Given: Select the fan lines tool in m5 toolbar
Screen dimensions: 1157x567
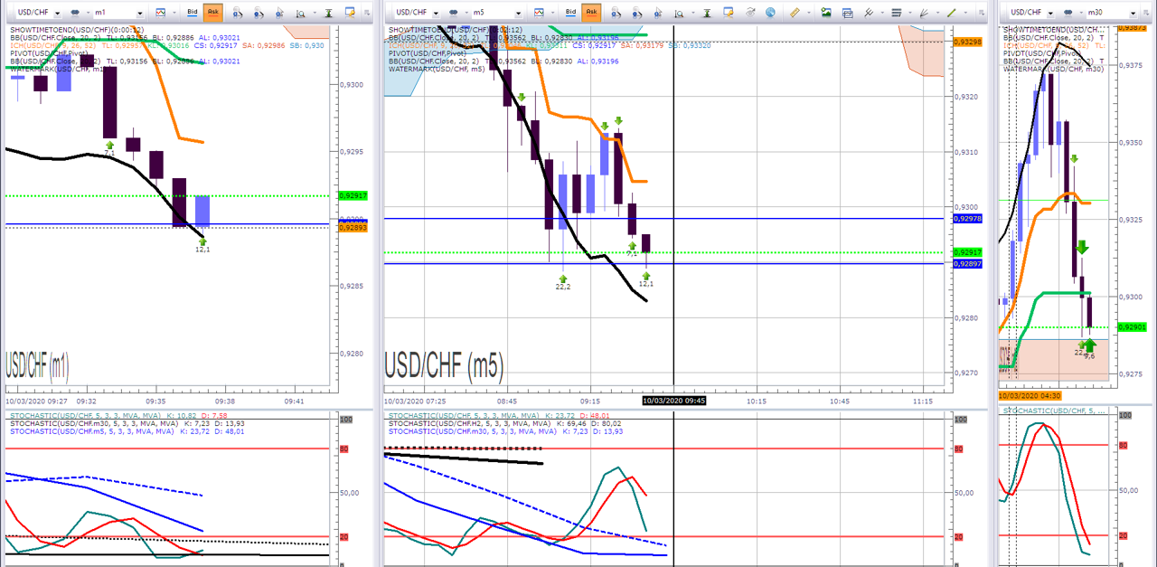Looking at the screenshot, I should point(924,13).
